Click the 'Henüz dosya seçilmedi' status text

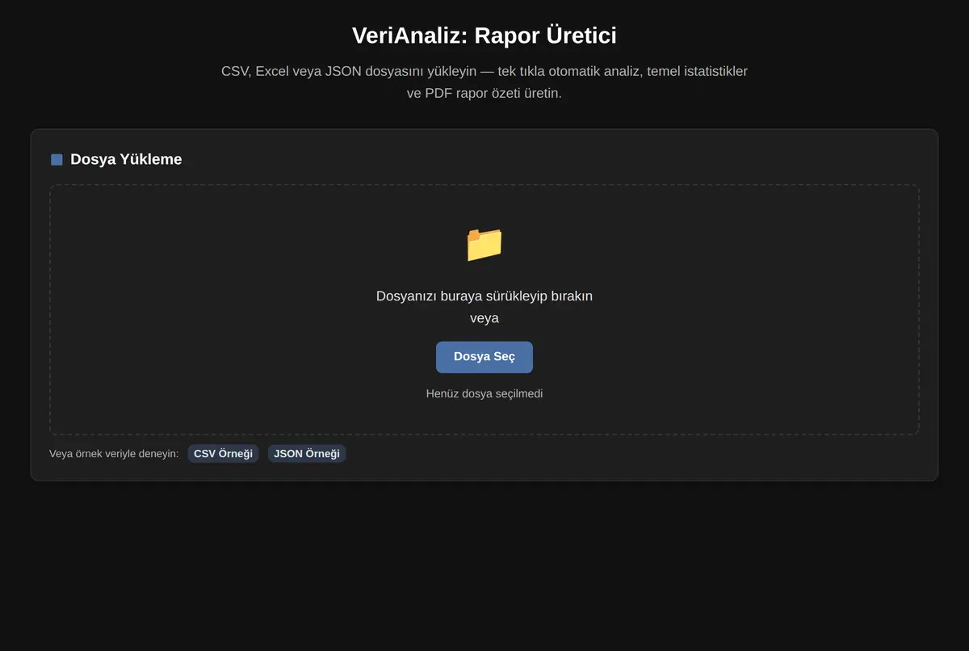(x=484, y=394)
